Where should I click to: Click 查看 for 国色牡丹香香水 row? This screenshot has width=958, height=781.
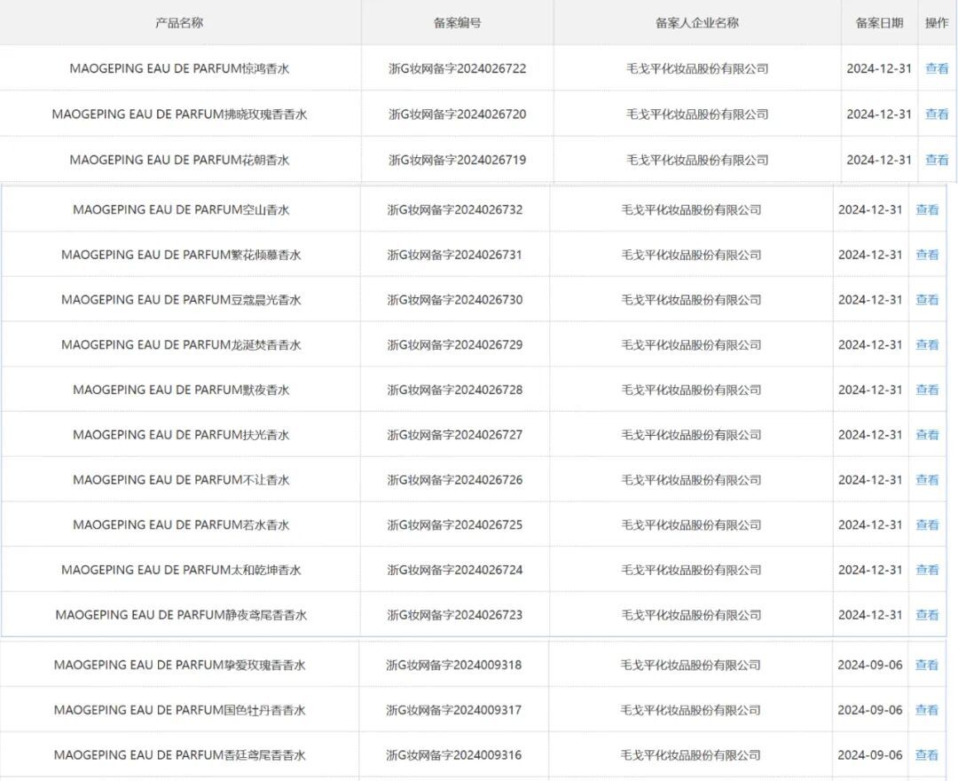pyautogui.click(x=926, y=710)
